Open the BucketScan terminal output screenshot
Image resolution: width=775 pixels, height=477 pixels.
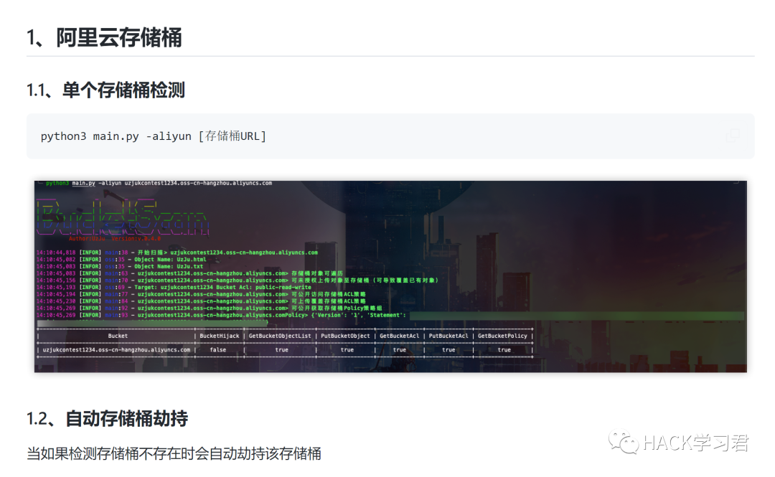point(390,276)
